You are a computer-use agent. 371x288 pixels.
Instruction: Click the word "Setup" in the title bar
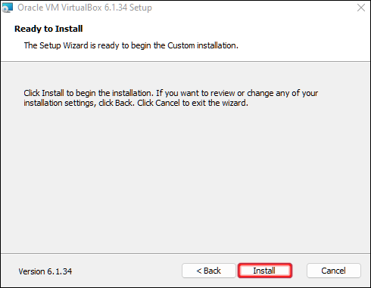point(141,8)
